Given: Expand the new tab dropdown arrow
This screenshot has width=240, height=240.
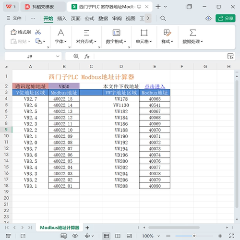Looking at the screenshot, I should coord(166,7).
